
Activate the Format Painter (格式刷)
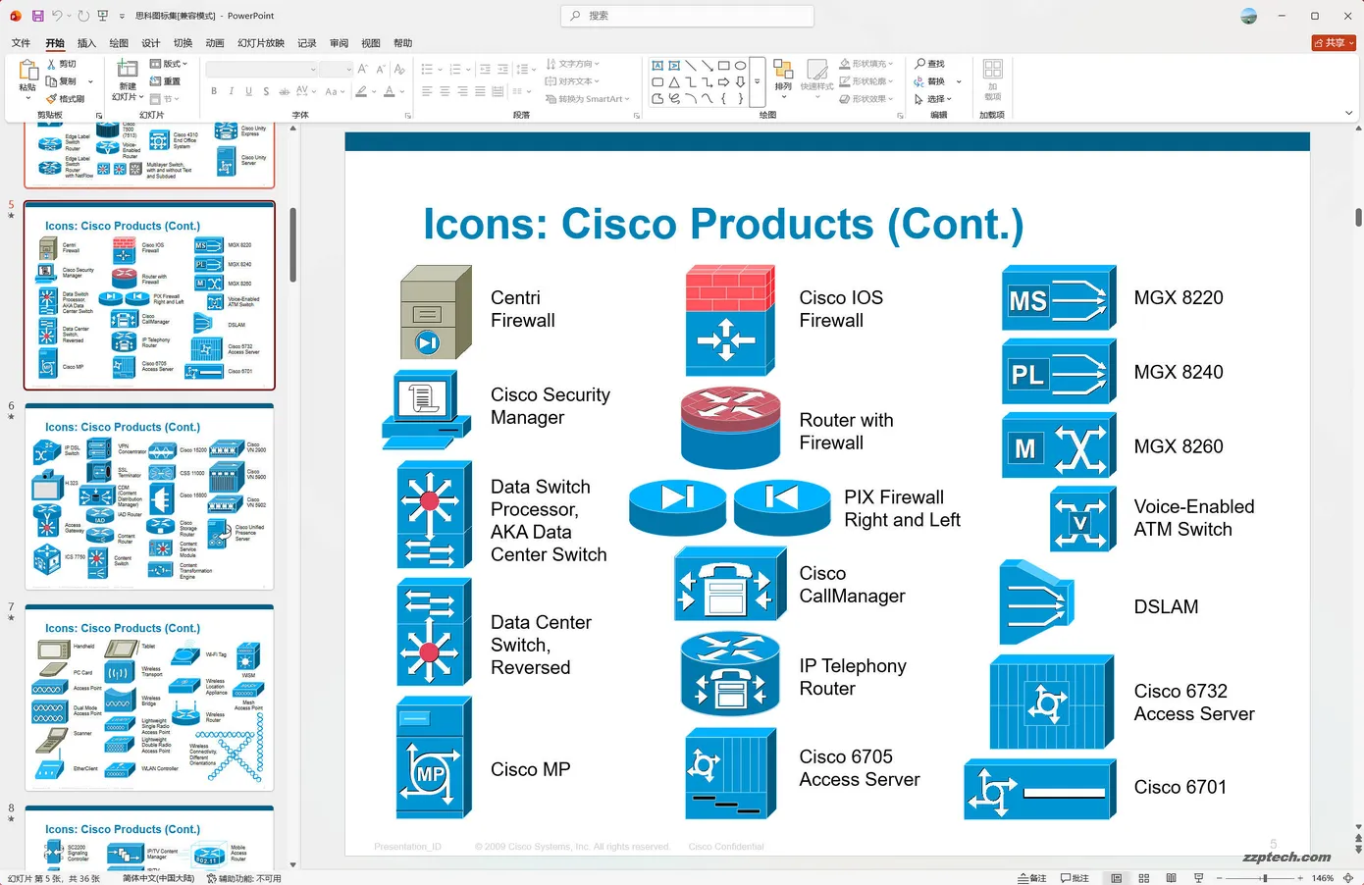65,99
